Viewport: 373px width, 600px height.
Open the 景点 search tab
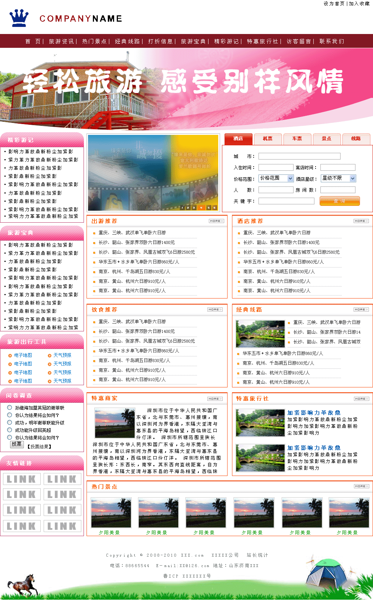click(x=326, y=139)
